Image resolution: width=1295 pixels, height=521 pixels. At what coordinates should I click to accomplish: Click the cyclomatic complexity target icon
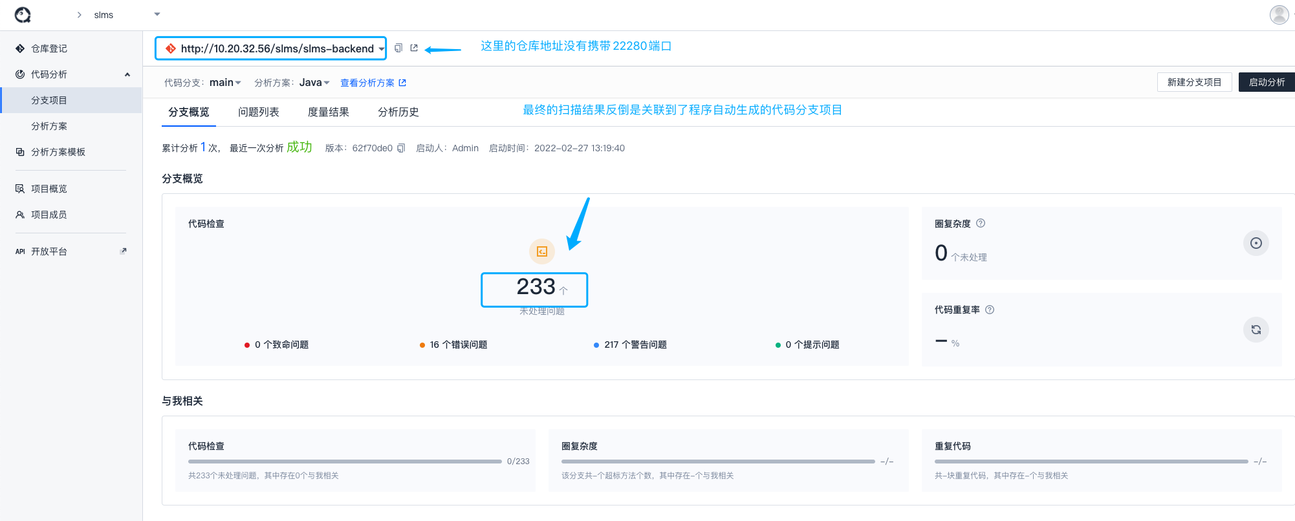click(x=1256, y=243)
